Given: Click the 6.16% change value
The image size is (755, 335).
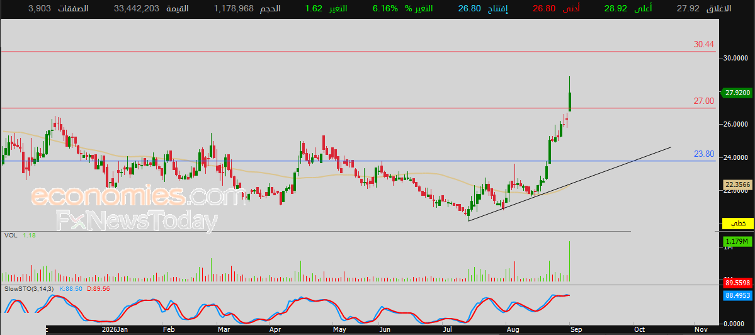Looking at the screenshot, I should 385,8.
